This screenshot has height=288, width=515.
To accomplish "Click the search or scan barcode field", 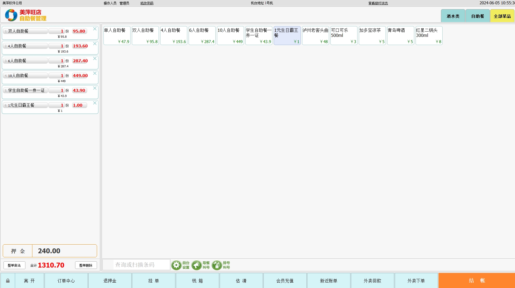I will point(136,265).
